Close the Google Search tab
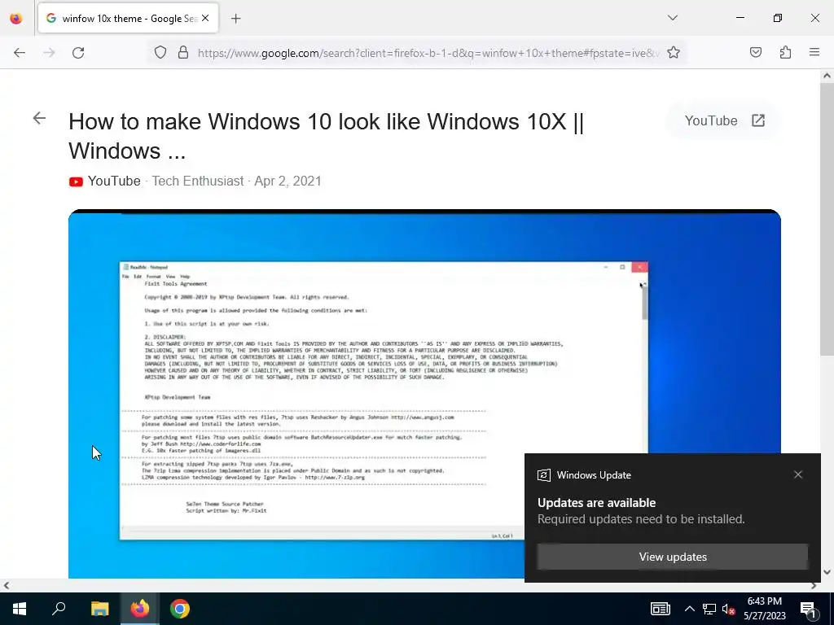The height and width of the screenshot is (625, 834). tap(205, 18)
